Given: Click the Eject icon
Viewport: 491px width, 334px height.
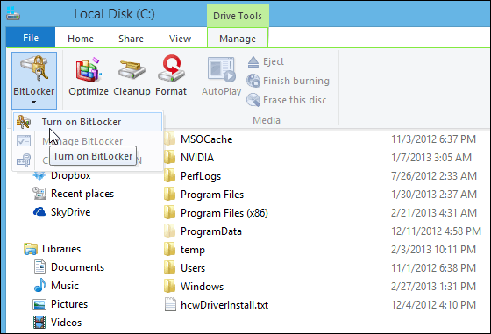Looking at the screenshot, I should tap(253, 61).
